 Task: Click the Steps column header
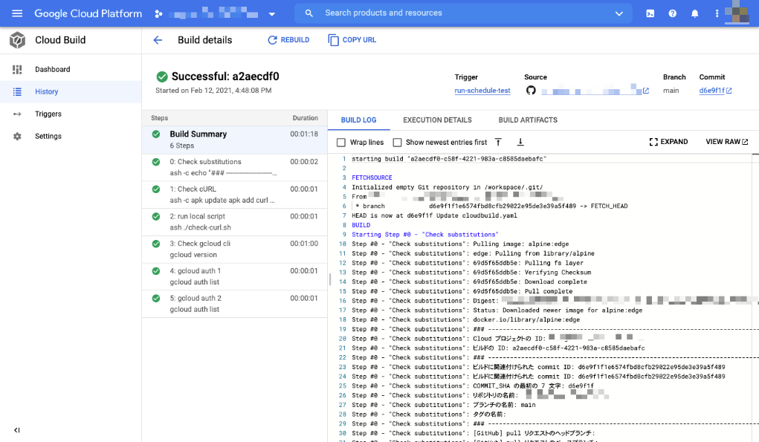click(159, 118)
